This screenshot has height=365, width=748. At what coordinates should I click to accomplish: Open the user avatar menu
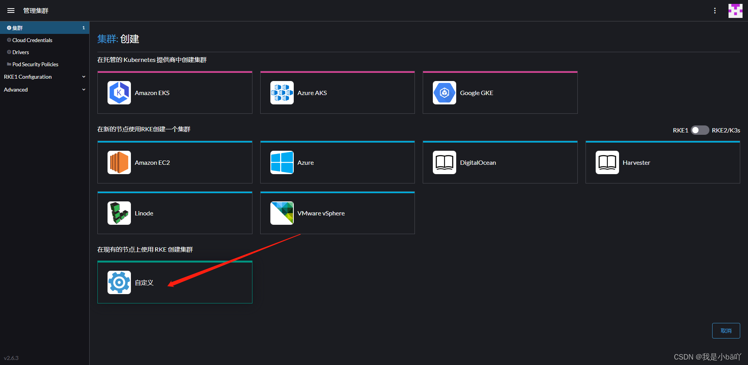click(735, 11)
